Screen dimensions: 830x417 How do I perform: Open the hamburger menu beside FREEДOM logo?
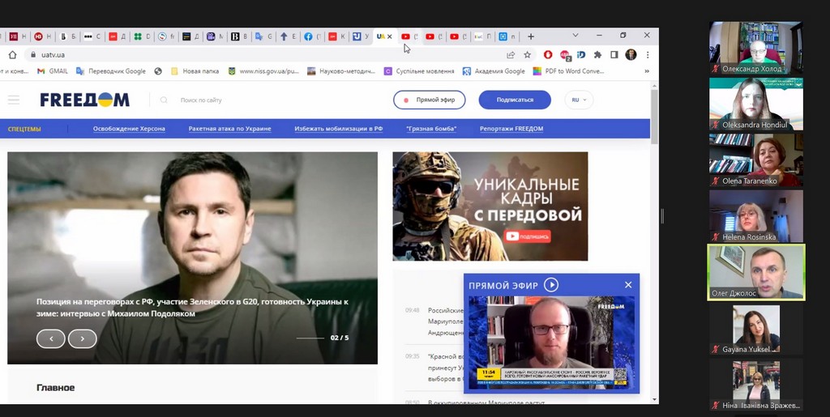point(14,100)
